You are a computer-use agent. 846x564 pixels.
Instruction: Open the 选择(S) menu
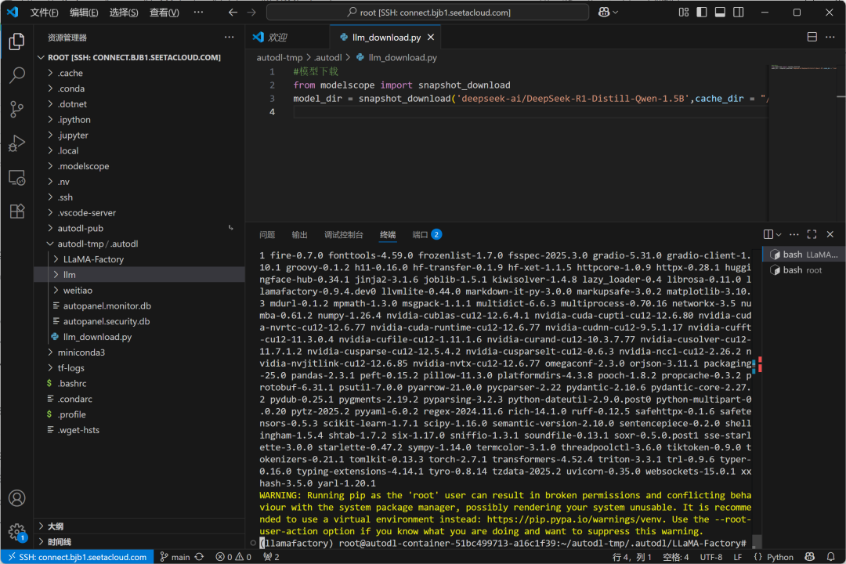(x=124, y=13)
